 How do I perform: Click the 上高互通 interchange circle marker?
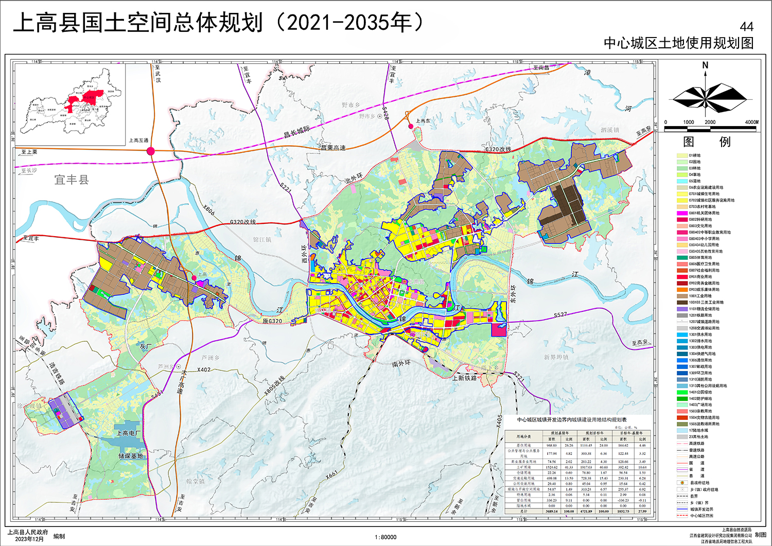click(x=151, y=151)
